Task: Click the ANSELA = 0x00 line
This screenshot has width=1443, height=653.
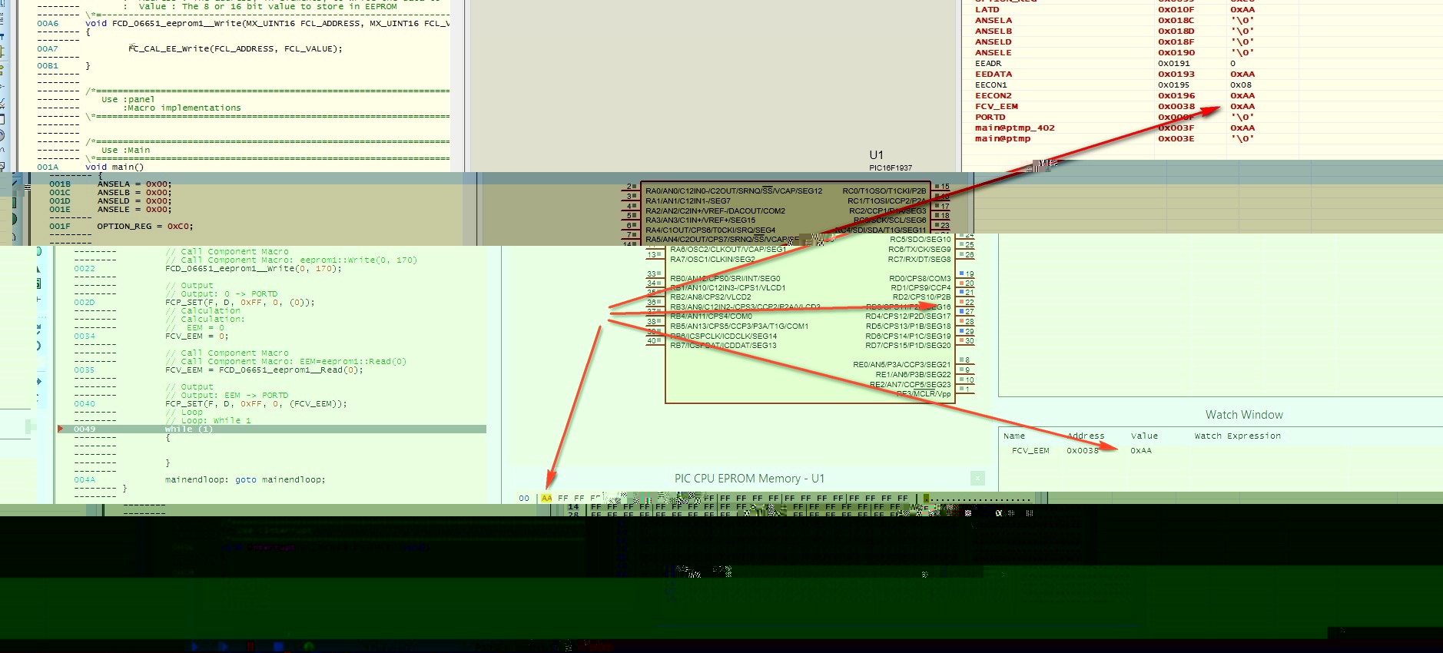Action: [x=134, y=184]
